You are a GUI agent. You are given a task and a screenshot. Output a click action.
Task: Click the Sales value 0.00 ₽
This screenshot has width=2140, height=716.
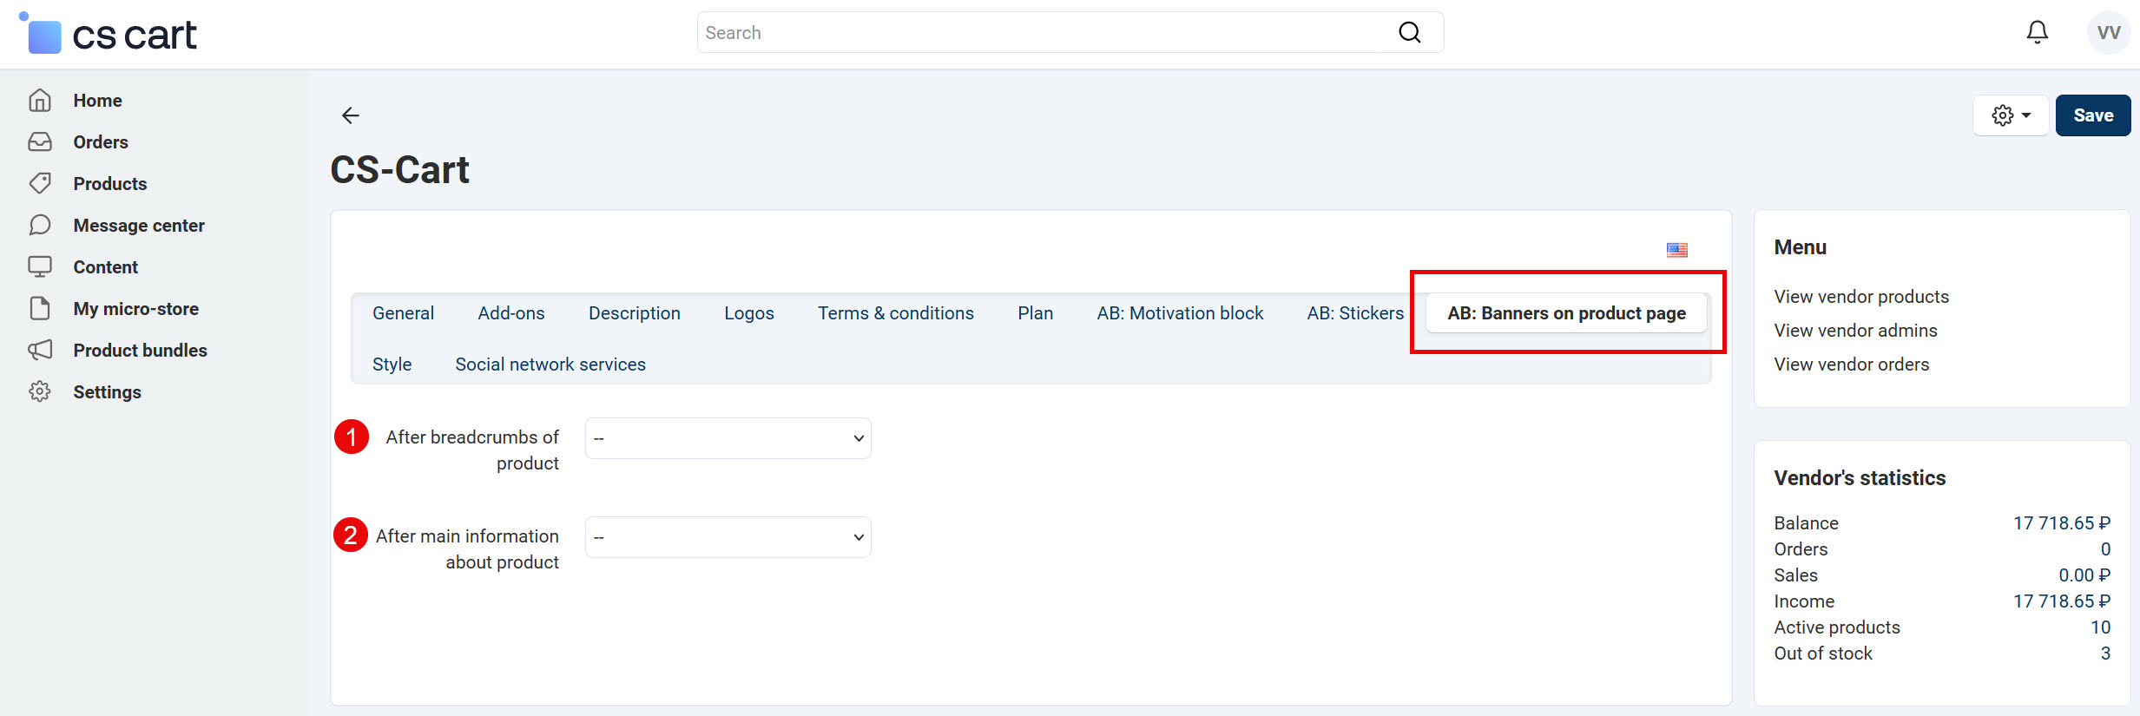(2084, 575)
